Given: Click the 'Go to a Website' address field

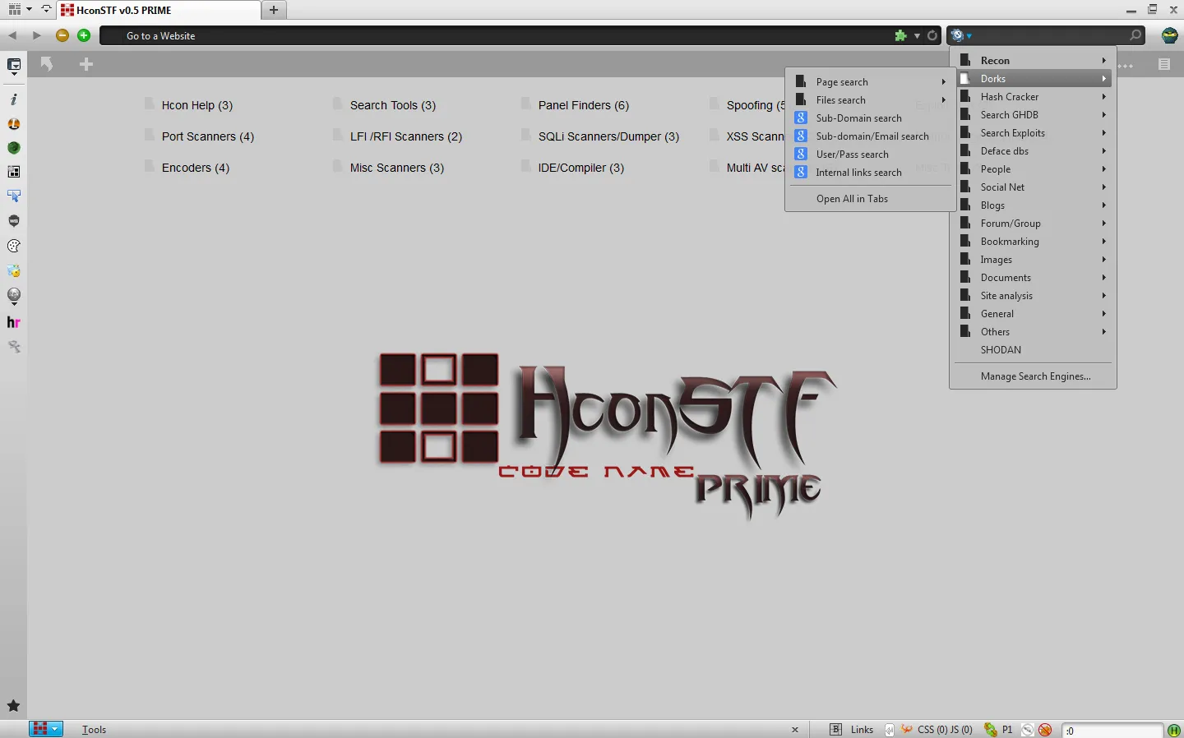Looking at the screenshot, I should [x=493, y=35].
